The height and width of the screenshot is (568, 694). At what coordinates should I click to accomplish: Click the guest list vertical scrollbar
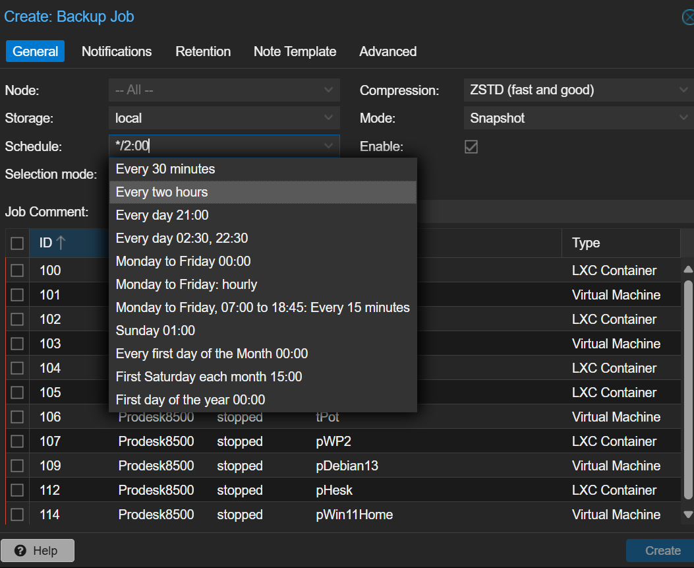[x=688, y=389]
